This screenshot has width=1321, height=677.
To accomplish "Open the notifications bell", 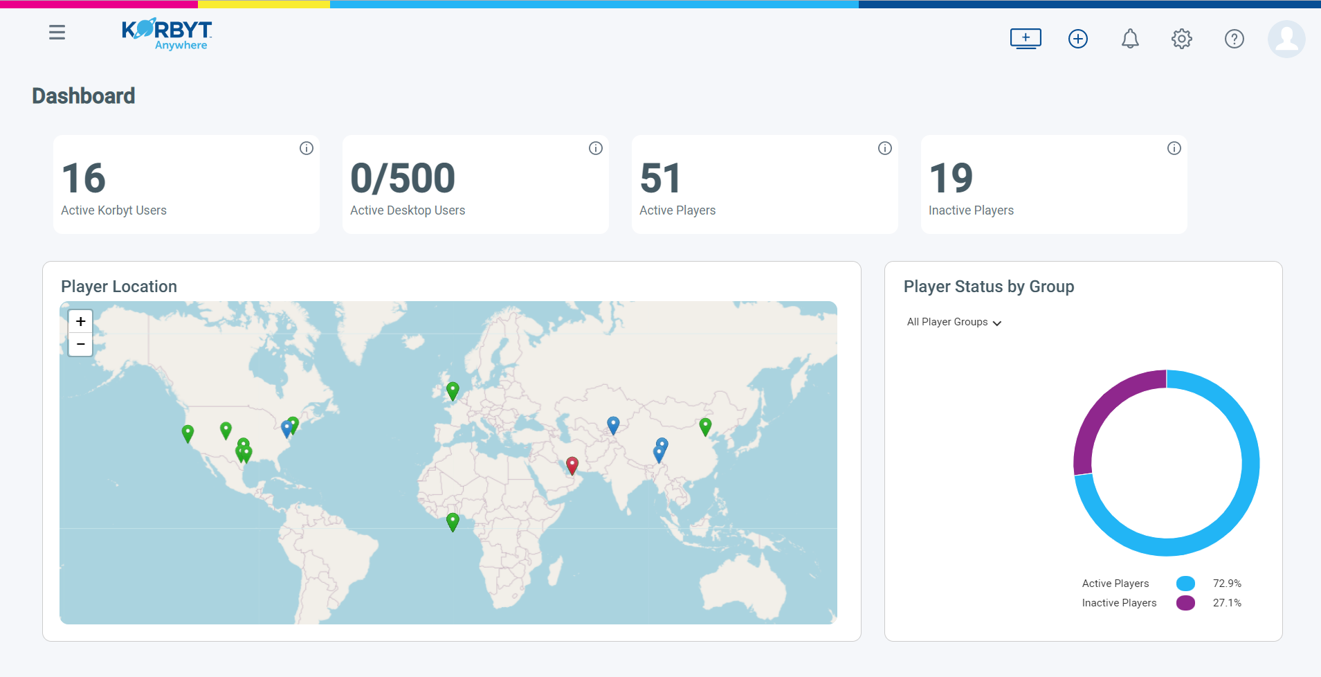I will [x=1130, y=39].
